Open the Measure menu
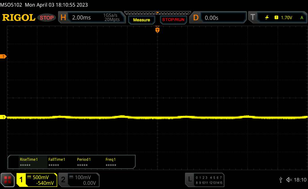Screen dimensions: 308x189 (141, 20)
